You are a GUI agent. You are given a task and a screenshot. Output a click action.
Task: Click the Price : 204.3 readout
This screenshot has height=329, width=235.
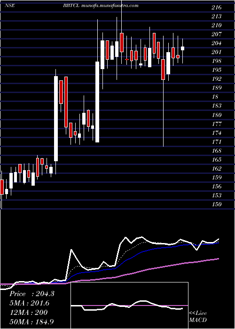(x=32, y=294)
